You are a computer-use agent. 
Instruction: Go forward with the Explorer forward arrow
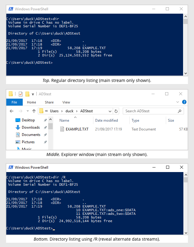pyautogui.click(x=20, y=111)
